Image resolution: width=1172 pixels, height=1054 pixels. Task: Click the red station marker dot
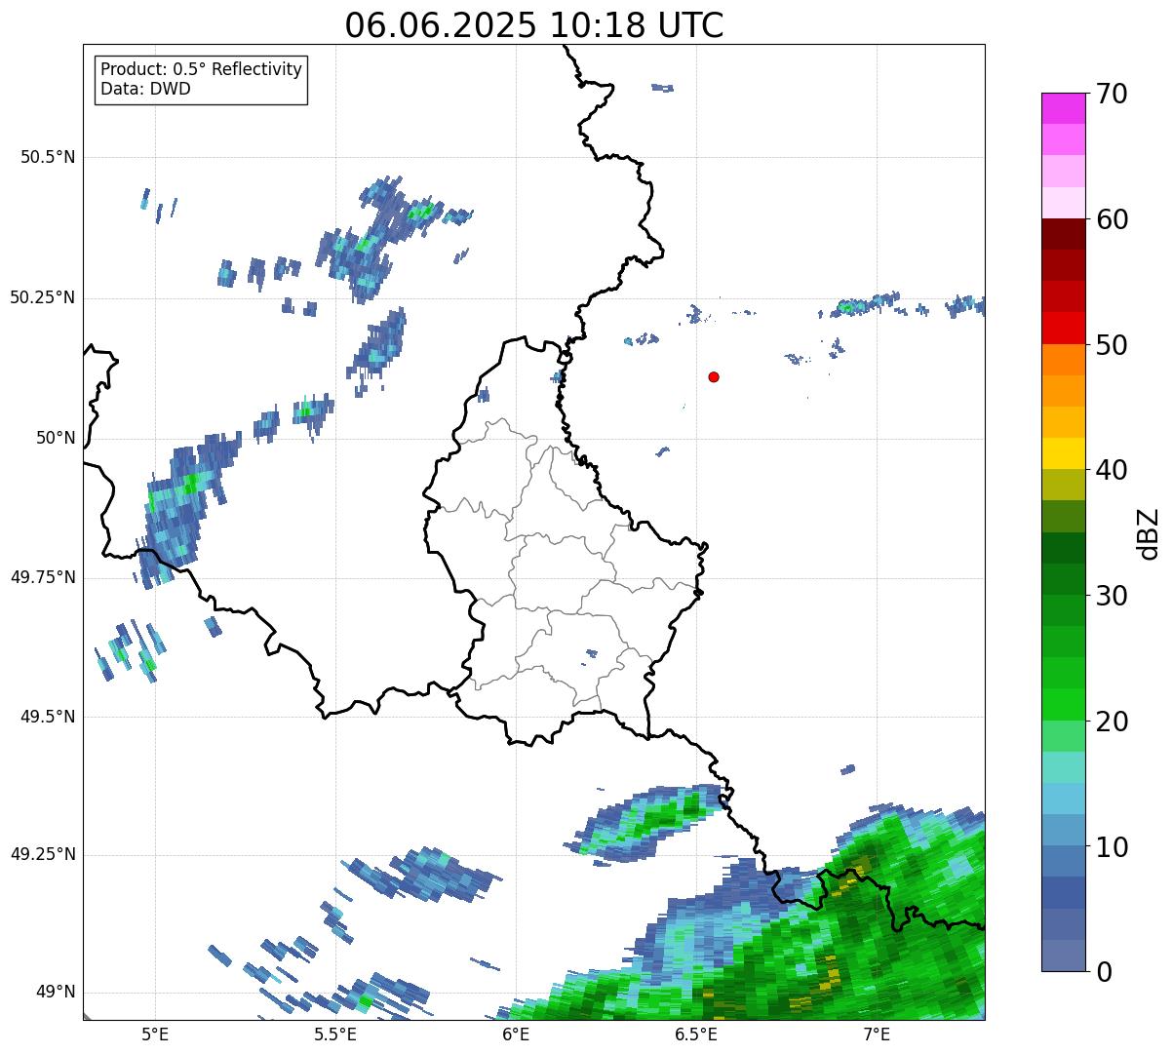tap(714, 376)
